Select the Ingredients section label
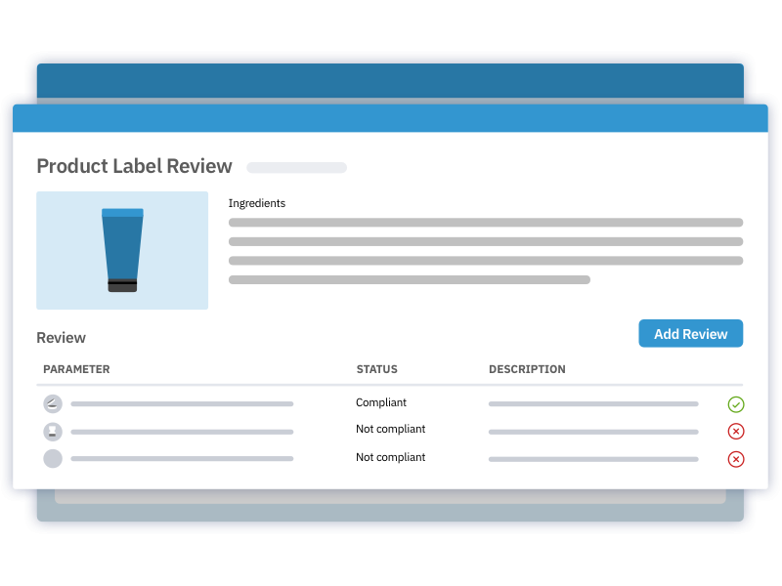Image resolution: width=782 pixels, height=586 pixels. pos(257,203)
